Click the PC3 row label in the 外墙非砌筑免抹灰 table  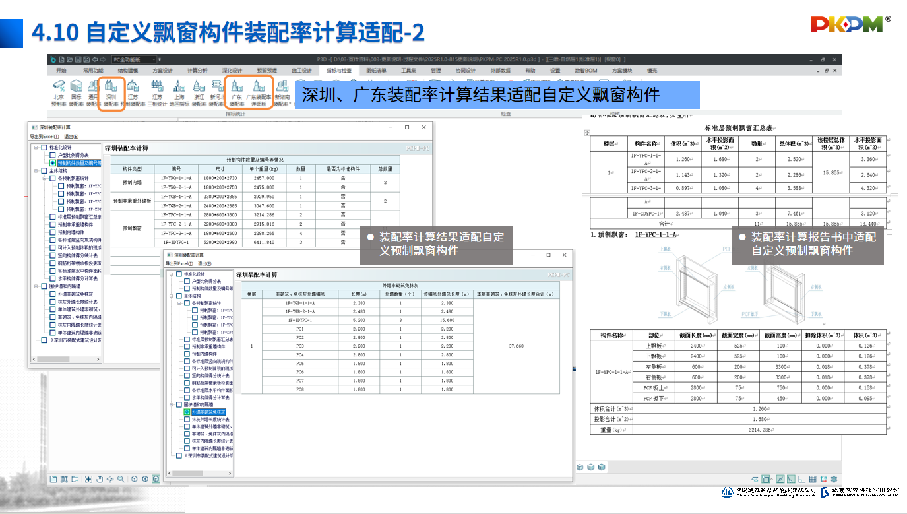[x=300, y=346]
